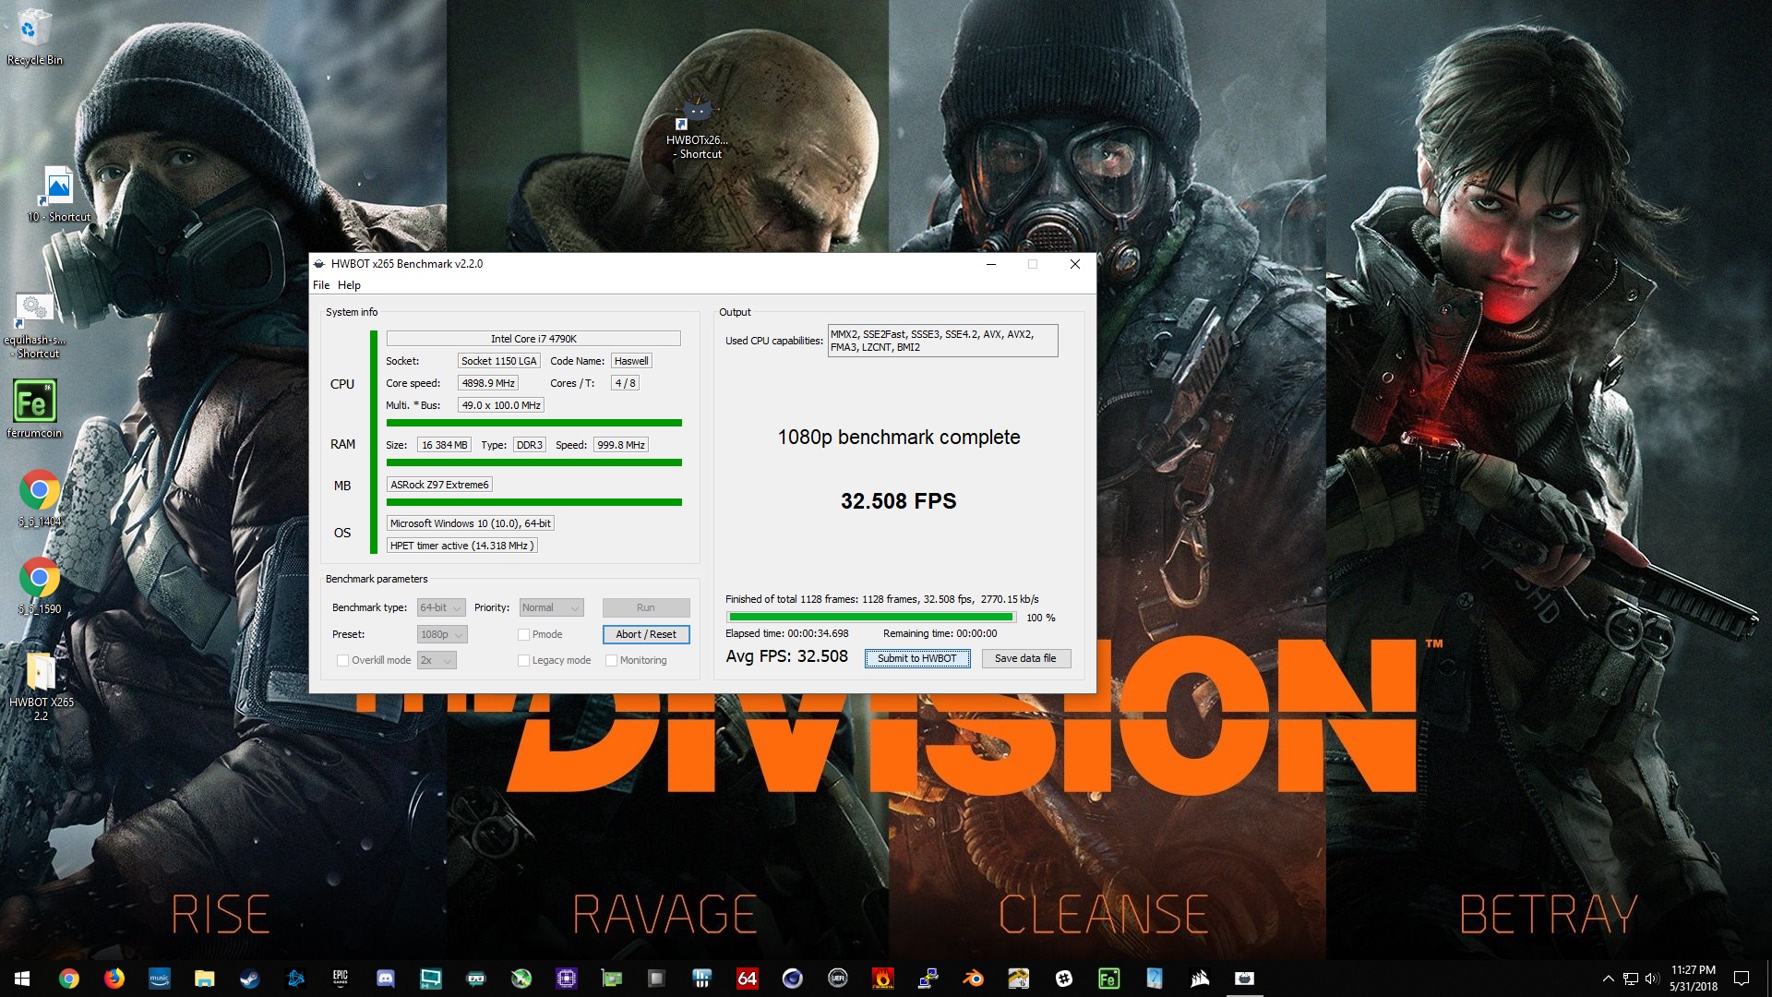Open Amazon Music from the taskbar

point(159,979)
